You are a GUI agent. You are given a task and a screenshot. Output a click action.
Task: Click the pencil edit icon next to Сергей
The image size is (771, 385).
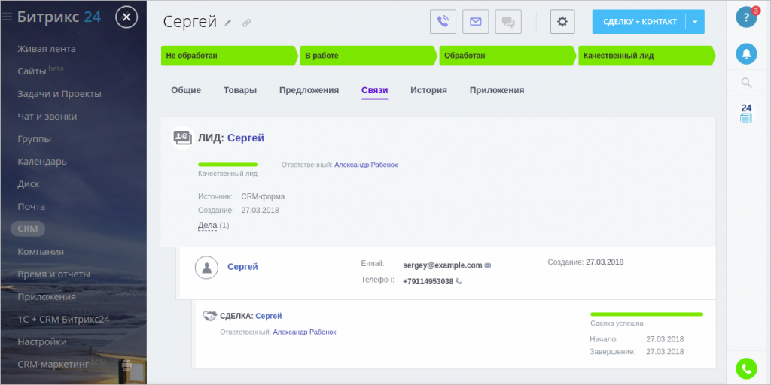point(227,22)
